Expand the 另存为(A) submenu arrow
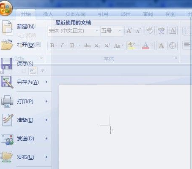 pos(47,82)
